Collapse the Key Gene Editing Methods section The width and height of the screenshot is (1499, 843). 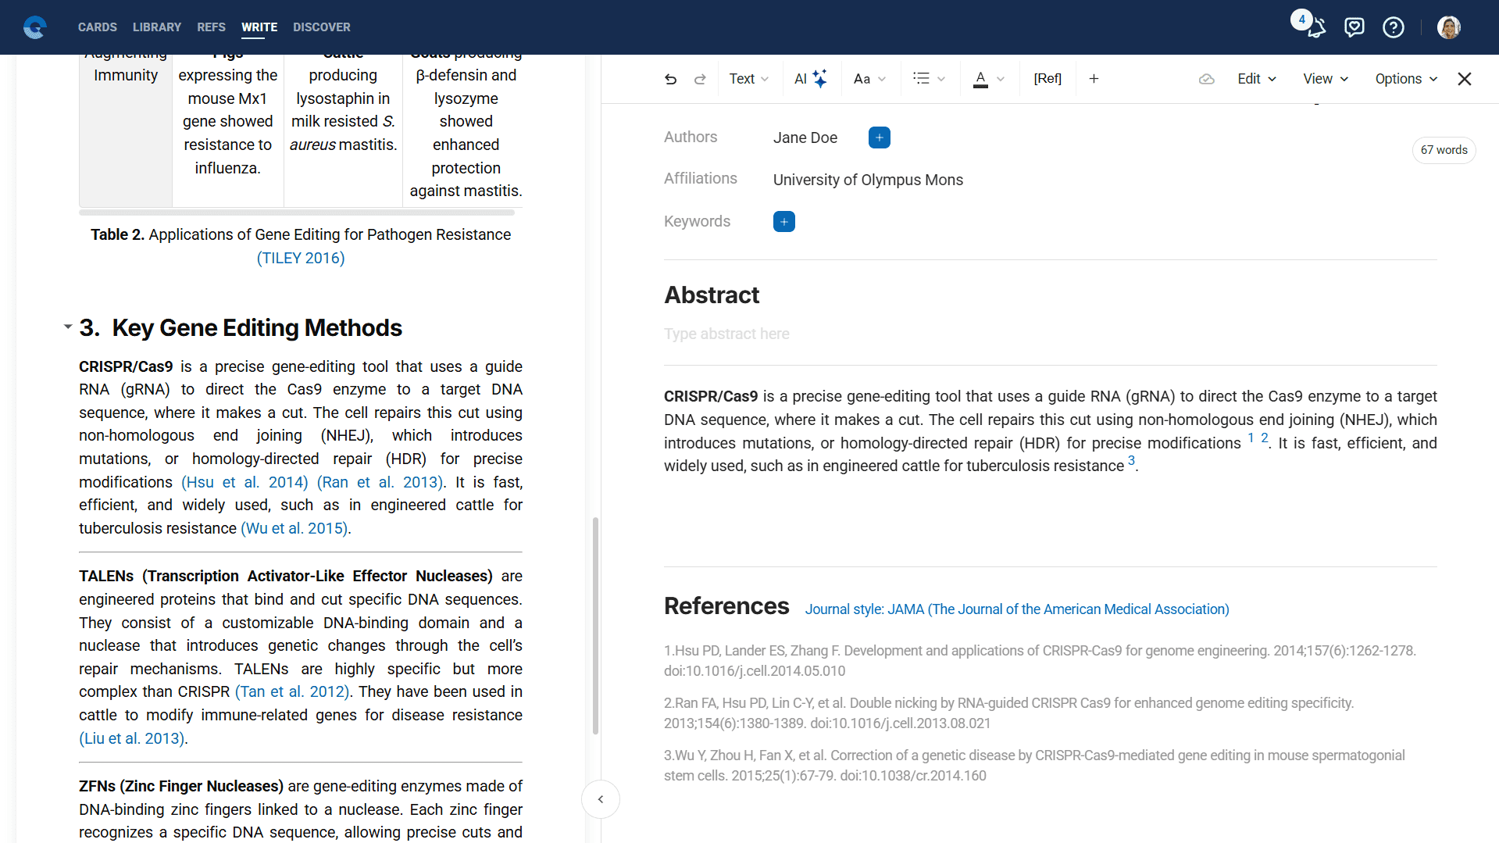click(68, 327)
